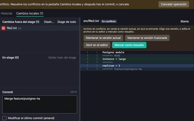Click the src/file2.txt file path header
This screenshot has width=194, height=121.
click(x=91, y=21)
